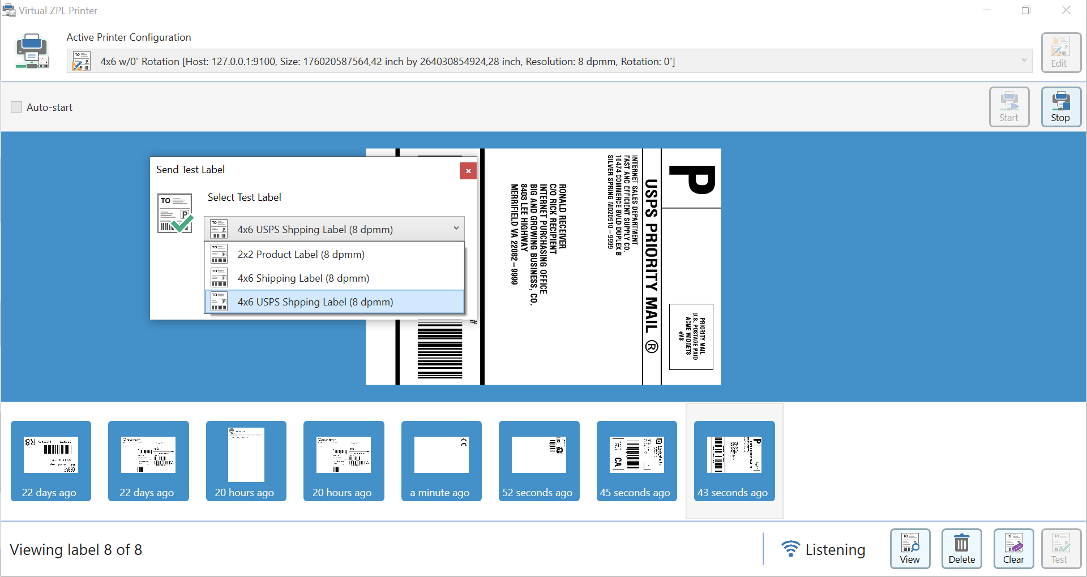The width and height of the screenshot is (1087, 577).
Task: Open the Select Test Label dropdown
Action: pyautogui.click(x=334, y=229)
